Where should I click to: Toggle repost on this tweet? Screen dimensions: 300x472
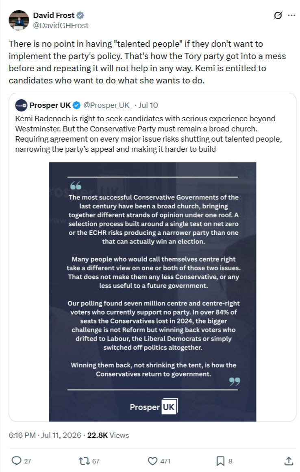(x=84, y=461)
